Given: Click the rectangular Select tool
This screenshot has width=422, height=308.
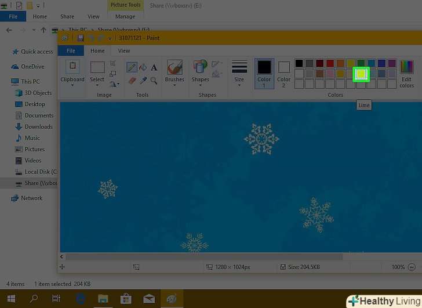Looking at the screenshot, I should point(97,67).
